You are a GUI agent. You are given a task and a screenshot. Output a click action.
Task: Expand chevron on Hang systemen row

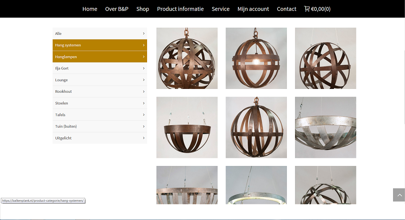pos(144,45)
